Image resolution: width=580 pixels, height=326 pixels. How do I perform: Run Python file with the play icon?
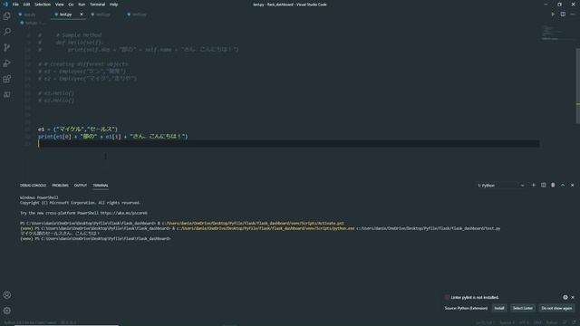553,14
